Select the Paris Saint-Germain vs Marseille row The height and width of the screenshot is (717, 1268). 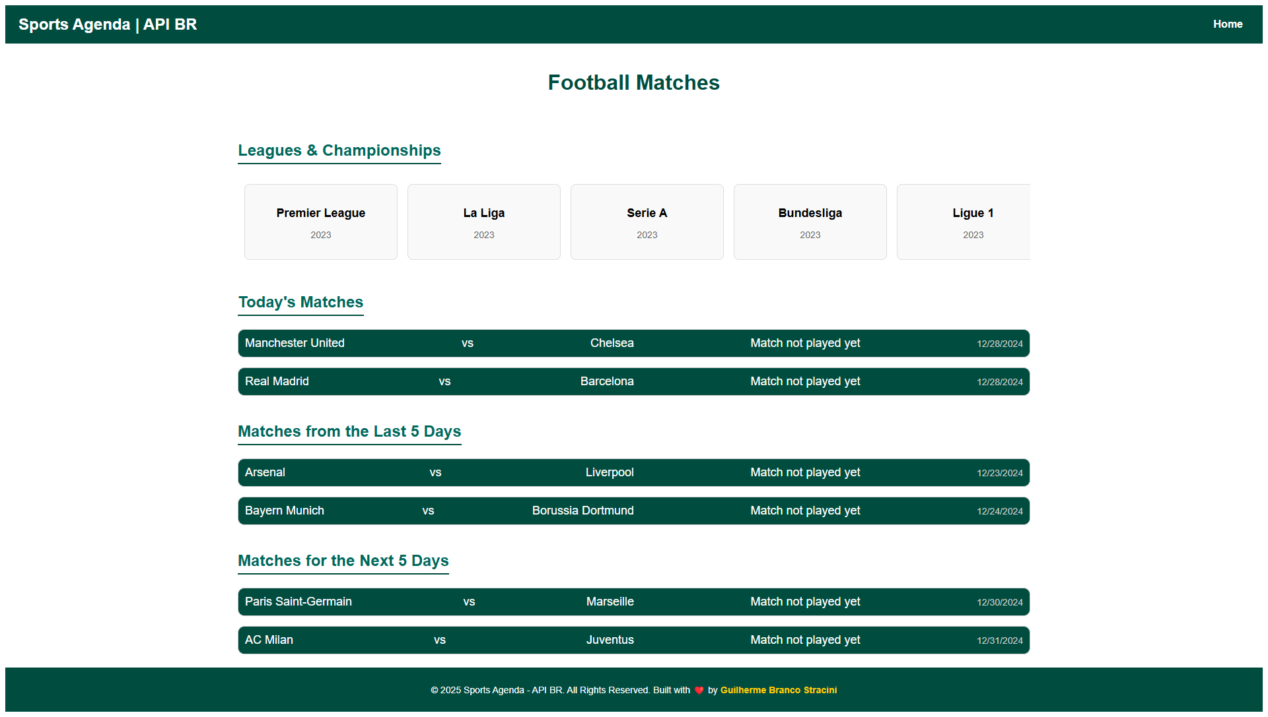tap(634, 602)
